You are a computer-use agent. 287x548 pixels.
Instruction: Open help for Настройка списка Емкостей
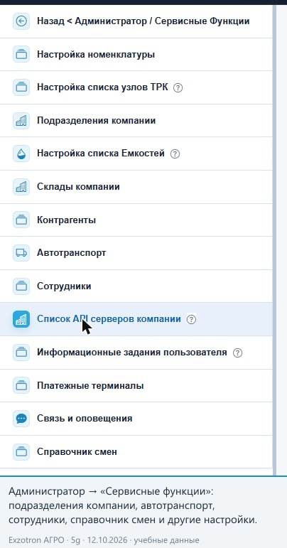coord(175,154)
